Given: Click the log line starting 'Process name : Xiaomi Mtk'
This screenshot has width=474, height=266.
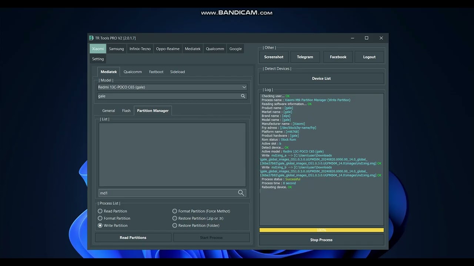Looking at the screenshot, I should pos(306,100).
